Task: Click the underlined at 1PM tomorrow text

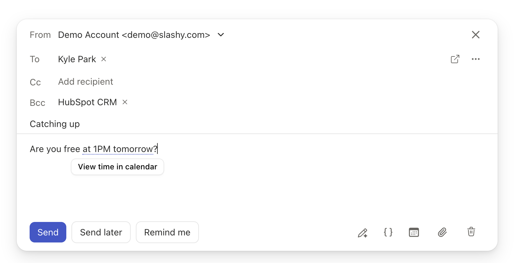Action: (x=117, y=149)
